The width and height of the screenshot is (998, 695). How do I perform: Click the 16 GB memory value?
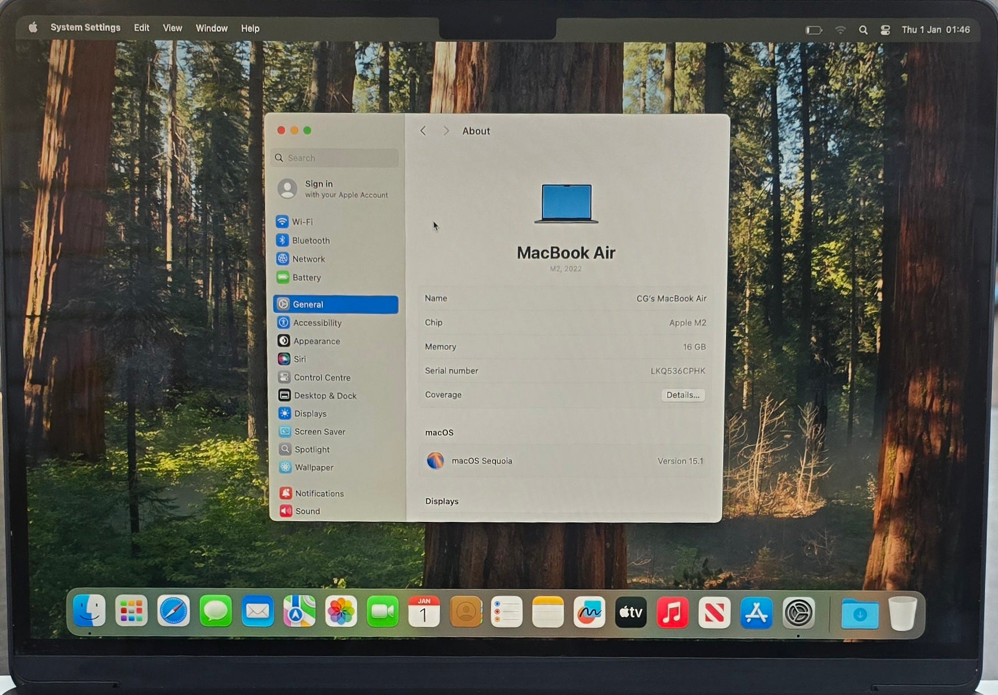click(x=694, y=347)
